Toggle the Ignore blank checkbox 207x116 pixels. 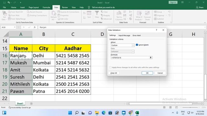[x=137, y=45]
